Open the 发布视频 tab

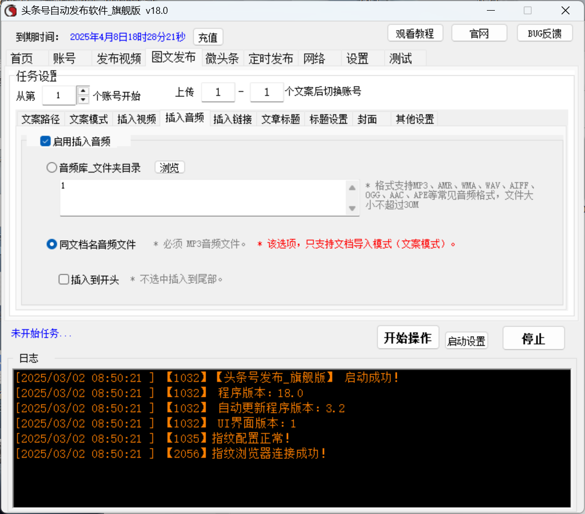(x=118, y=59)
